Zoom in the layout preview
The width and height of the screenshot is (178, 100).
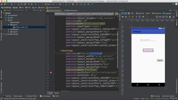pyautogui.click(x=164, y=17)
